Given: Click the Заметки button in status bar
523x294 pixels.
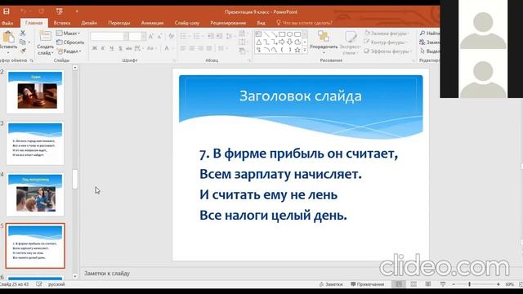Looking at the screenshot, I should coord(331,284).
